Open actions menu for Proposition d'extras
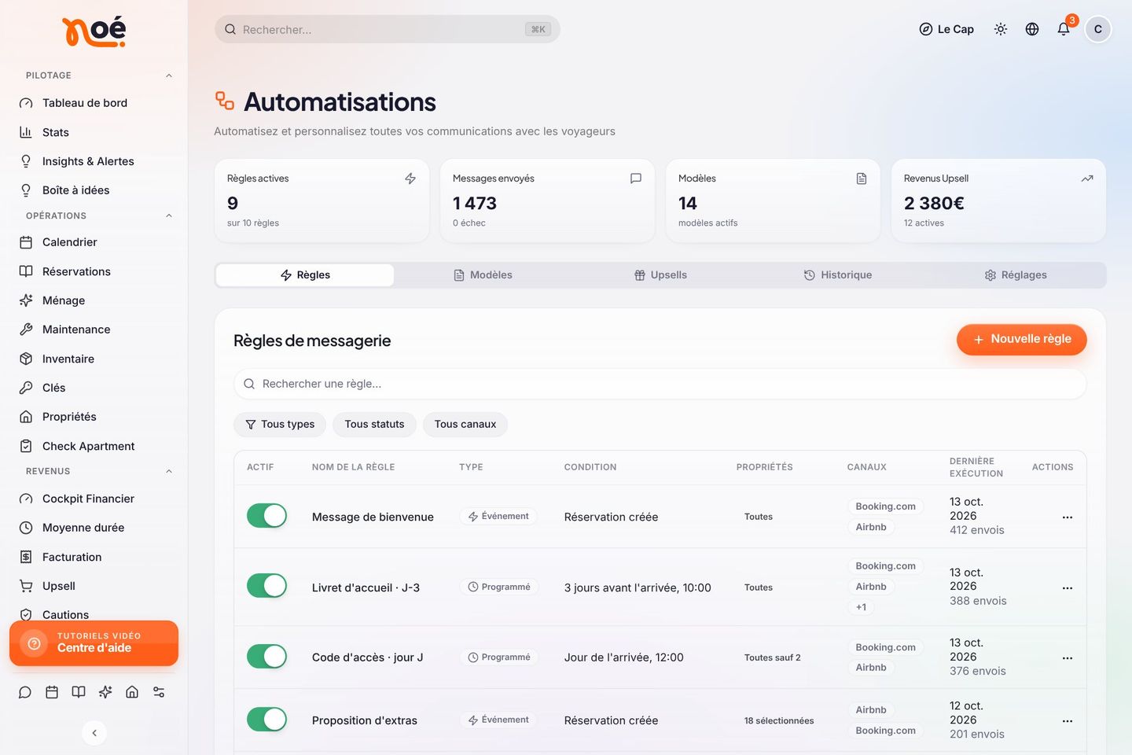The height and width of the screenshot is (755, 1132). (1068, 720)
